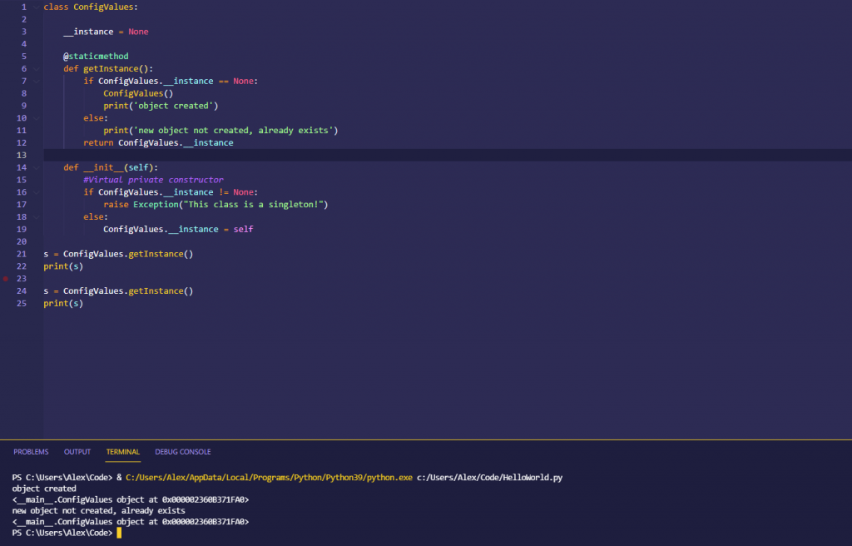The height and width of the screenshot is (546, 852).
Task: Click the 'class ConfigValues:' declaration
Action: [91, 7]
